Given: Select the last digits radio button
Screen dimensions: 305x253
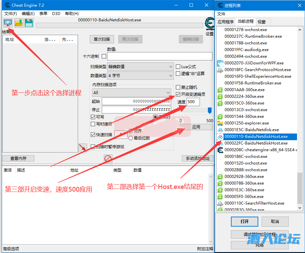Looking at the screenshot, I should tap(130, 138).
